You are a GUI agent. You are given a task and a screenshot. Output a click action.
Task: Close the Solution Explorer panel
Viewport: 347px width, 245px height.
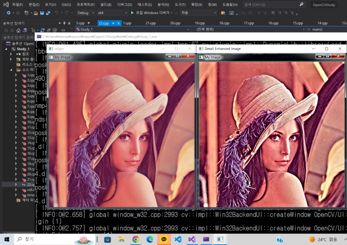(x=69, y=23)
